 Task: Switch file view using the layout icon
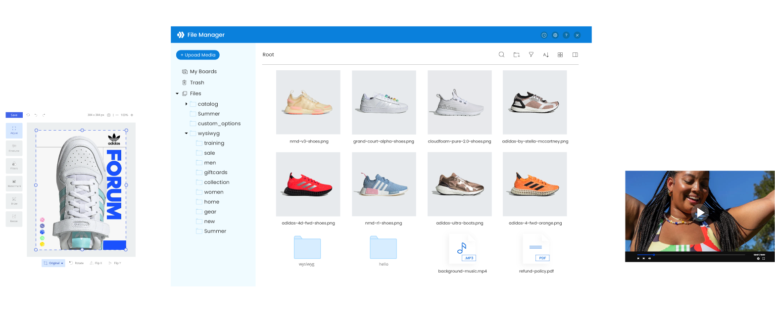pyautogui.click(x=575, y=54)
